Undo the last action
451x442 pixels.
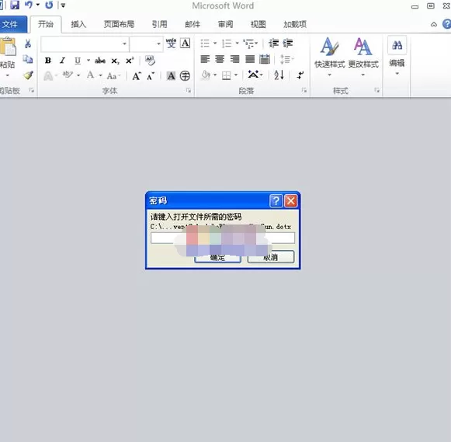(29, 5)
